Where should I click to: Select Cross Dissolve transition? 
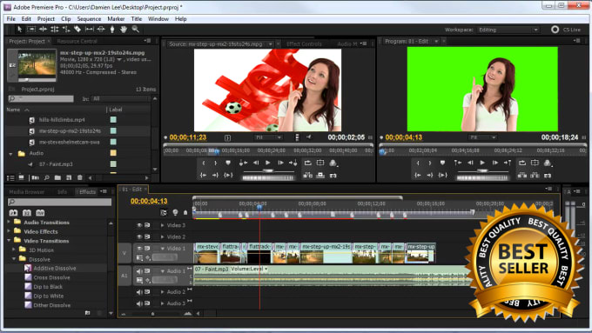51,277
